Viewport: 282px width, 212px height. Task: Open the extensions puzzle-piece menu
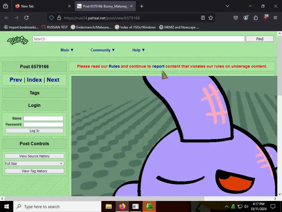[256, 18]
